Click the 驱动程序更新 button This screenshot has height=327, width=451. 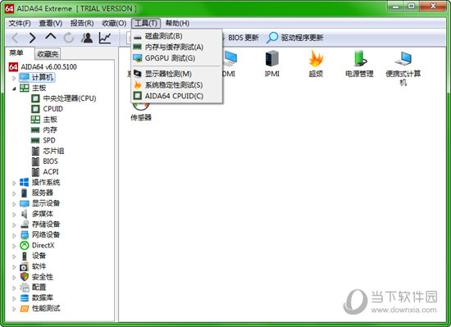click(295, 38)
